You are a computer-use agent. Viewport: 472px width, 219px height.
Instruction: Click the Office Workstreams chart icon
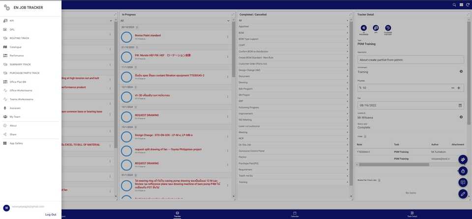coord(5,90)
